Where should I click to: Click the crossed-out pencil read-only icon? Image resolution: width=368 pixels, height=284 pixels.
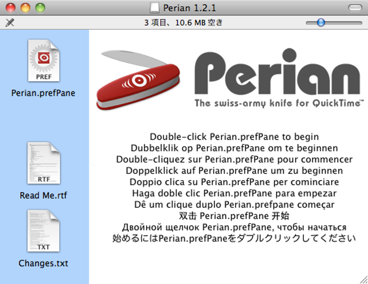click(10, 23)
